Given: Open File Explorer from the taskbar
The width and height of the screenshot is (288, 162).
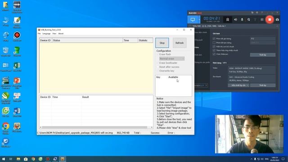Looking at the screenshot, I should tap(18, 159).
